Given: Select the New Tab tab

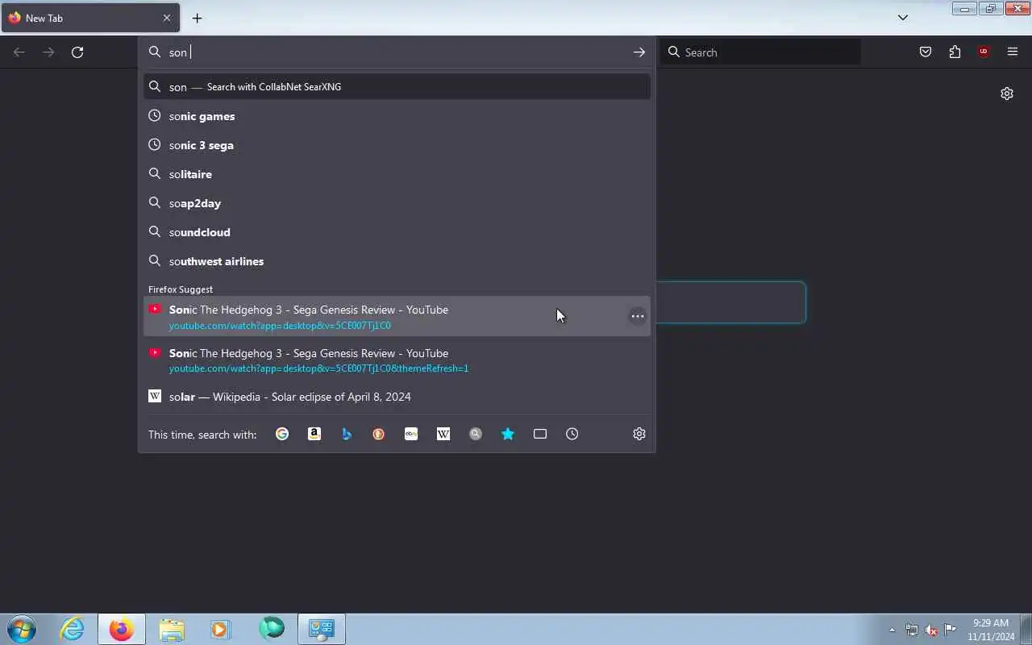Looking at the screenshot, I should 90,18.
